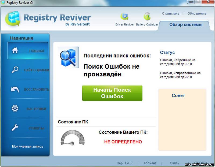Click the Registry Reviver cube logo
Screen dimensions: 215x167
pyautogui.click(x=13, y=18)
